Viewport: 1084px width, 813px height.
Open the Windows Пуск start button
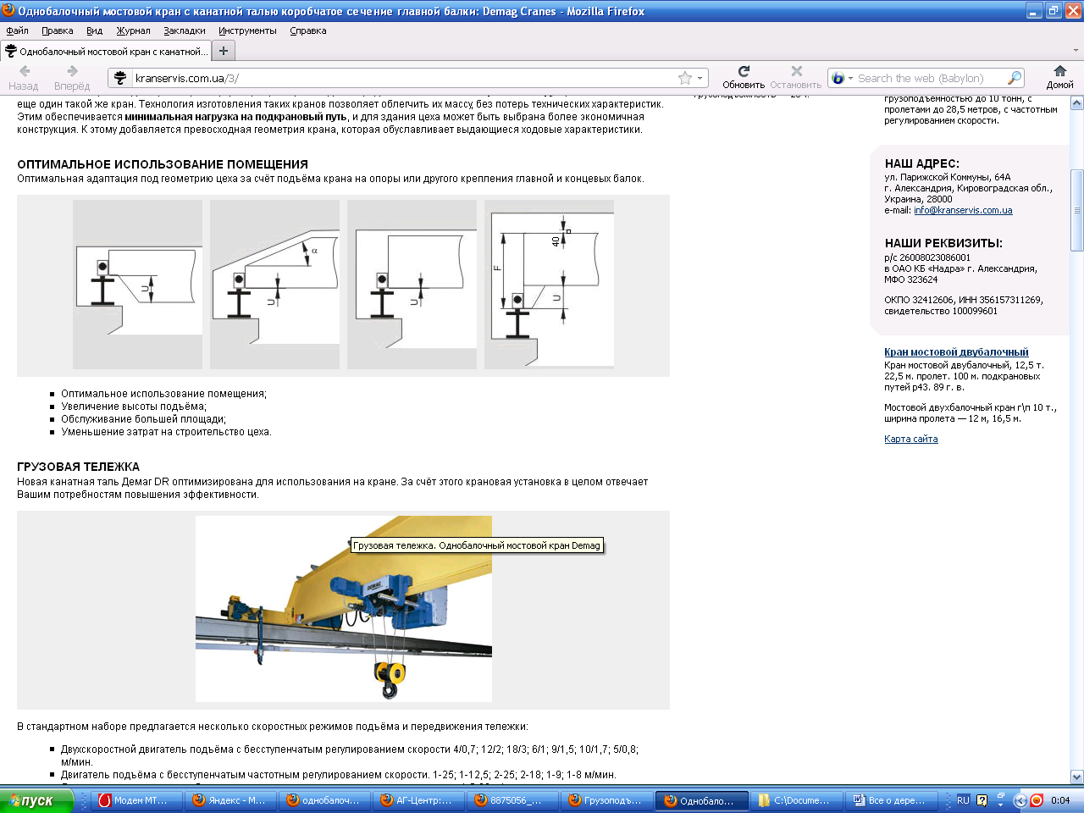coord(36,800)
